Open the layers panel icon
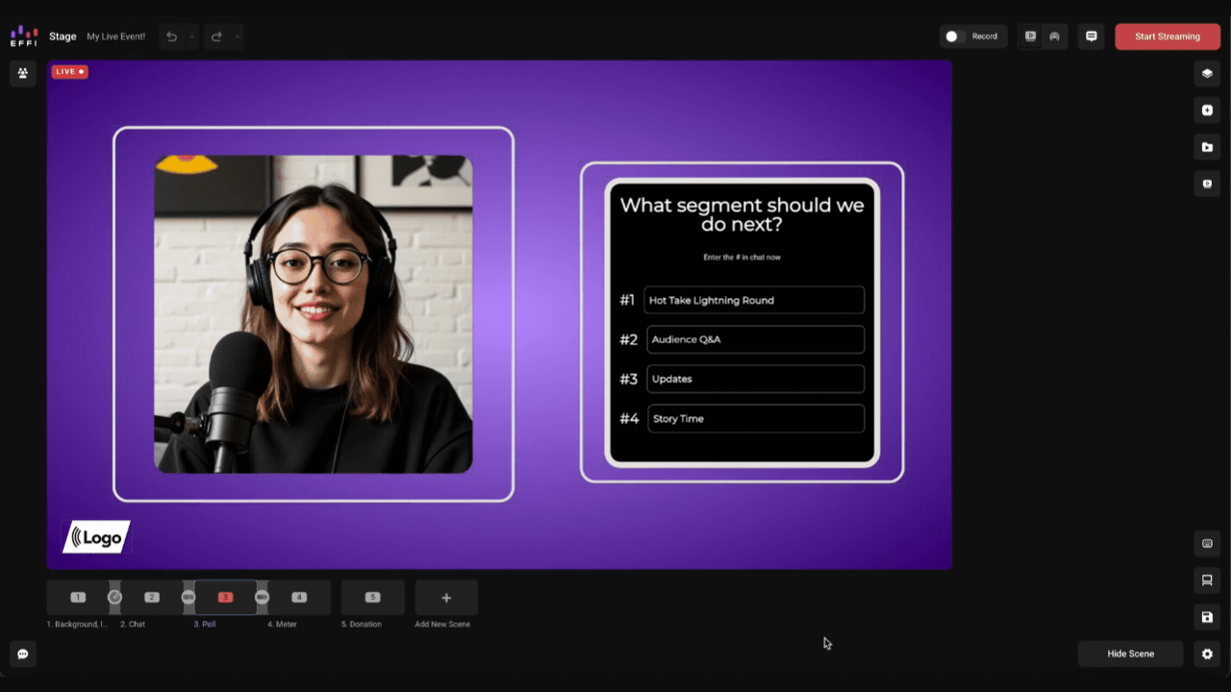The image size is (1231, 692). [x=1207, y=73]
